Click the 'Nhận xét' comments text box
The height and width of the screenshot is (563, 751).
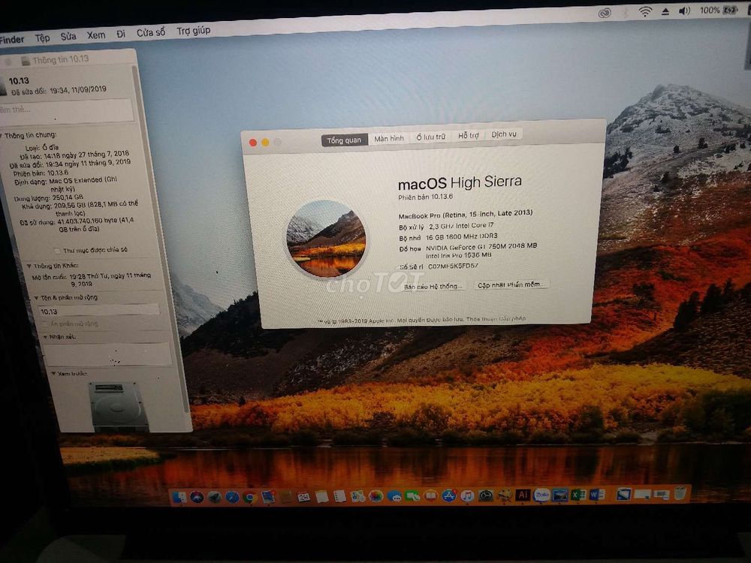107,355
